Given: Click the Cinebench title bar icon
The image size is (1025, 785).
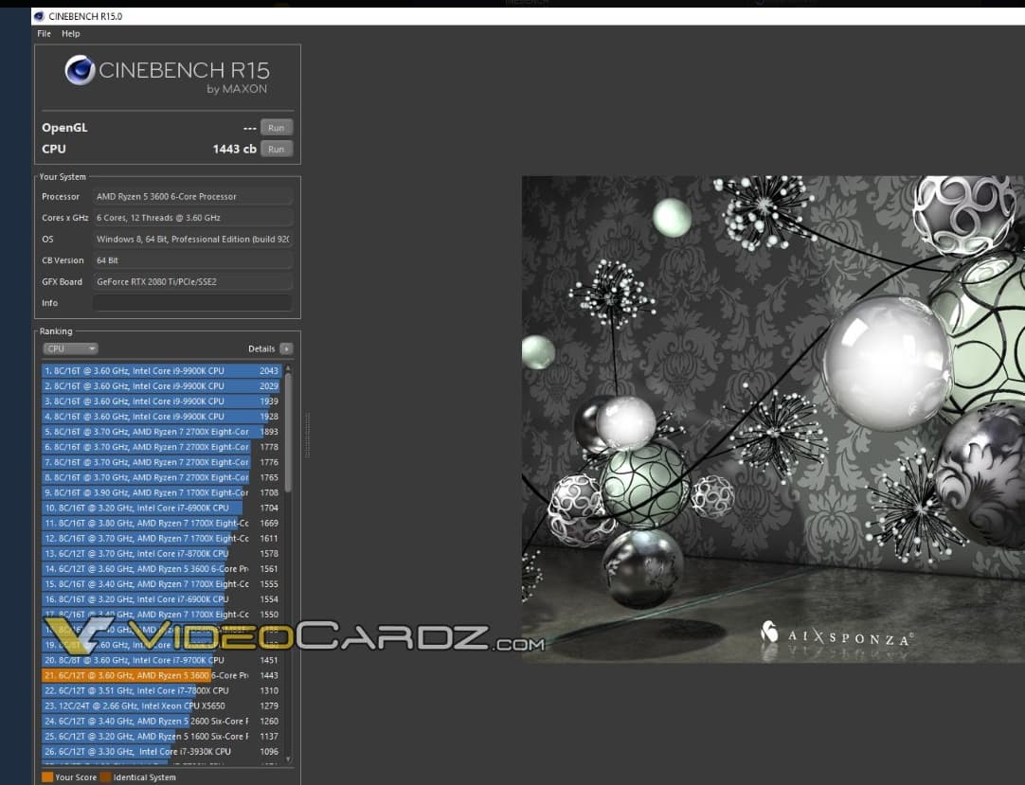Looking at the screenshot, I should (39, 16).
